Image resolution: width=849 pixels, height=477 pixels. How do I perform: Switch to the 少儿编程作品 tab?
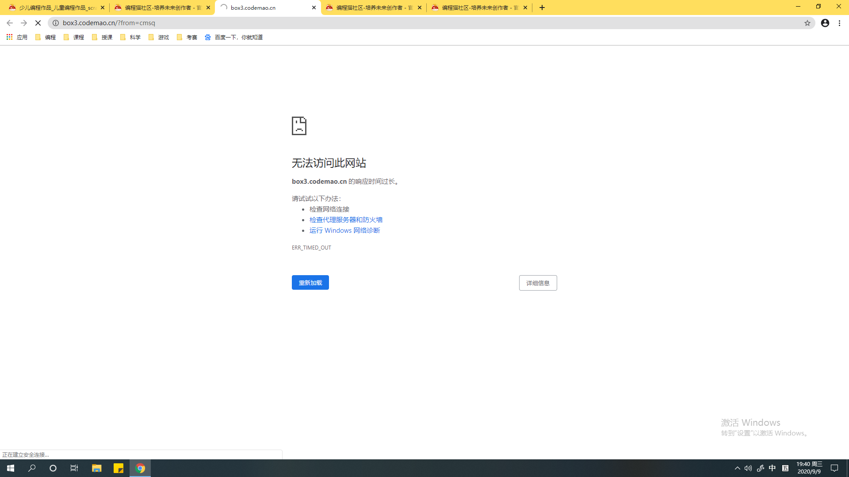tap(56, 8)
